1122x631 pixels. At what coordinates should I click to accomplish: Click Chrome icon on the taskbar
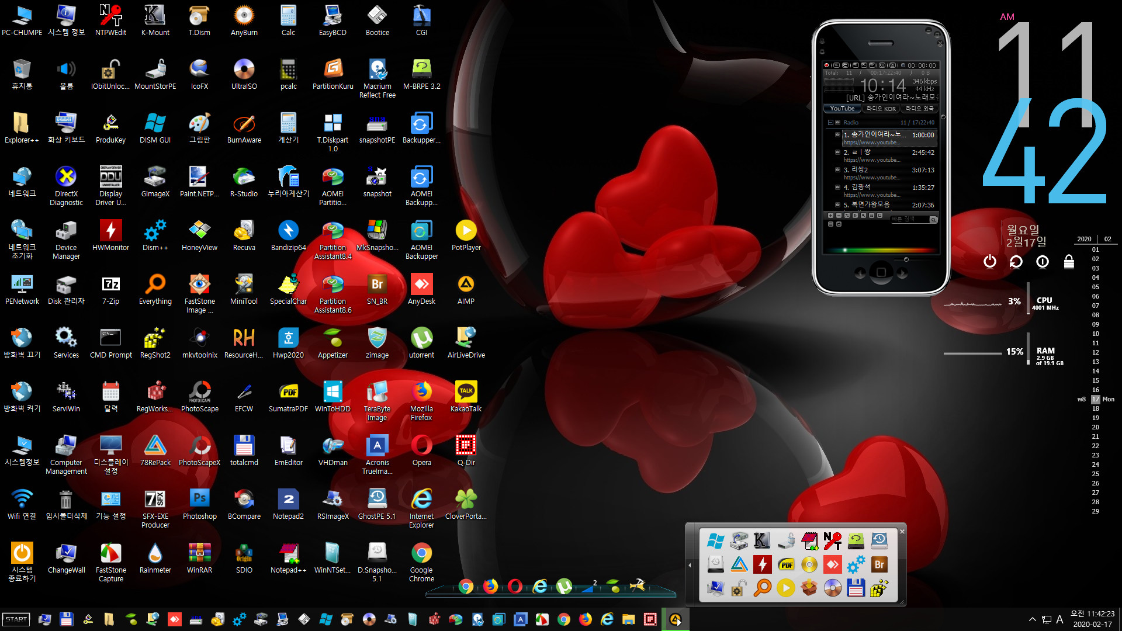click(x=564, y=619)
